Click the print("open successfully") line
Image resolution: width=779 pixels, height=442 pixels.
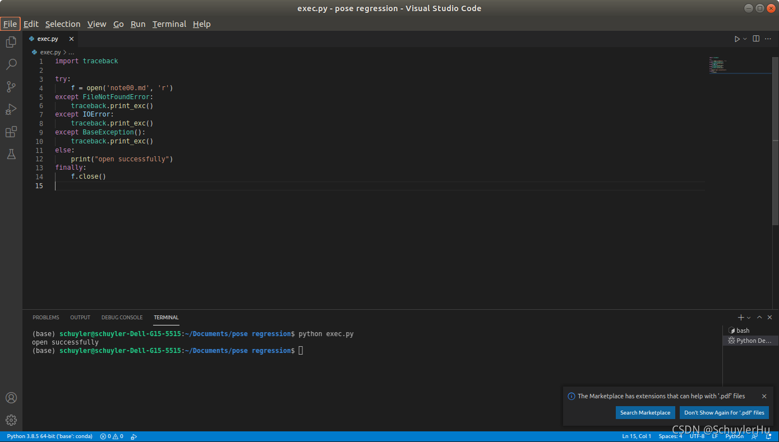(122, 159)
